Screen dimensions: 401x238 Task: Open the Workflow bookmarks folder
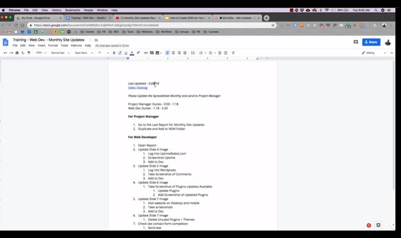pyautogui.click(x=164, y=32)
